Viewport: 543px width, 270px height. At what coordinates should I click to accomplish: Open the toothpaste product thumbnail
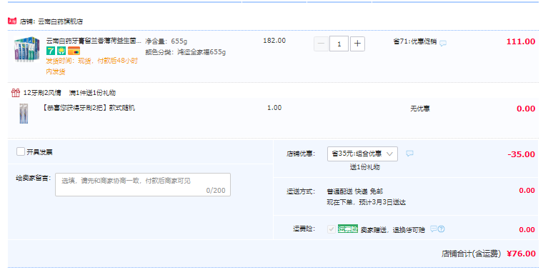coord(27,49)
